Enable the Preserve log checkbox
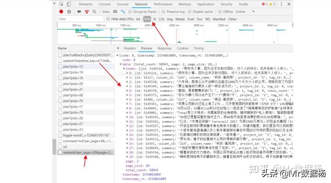The height and width of the screenshot is (183, 331). 163,11
